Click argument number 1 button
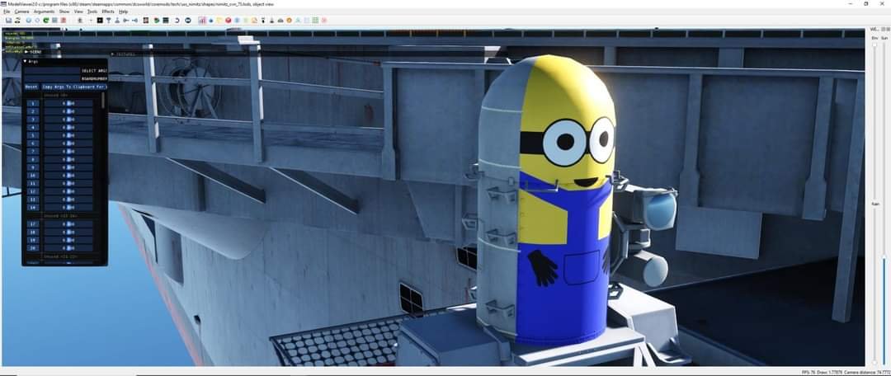Viewport: 891px width, 376px height. [33, 103]
